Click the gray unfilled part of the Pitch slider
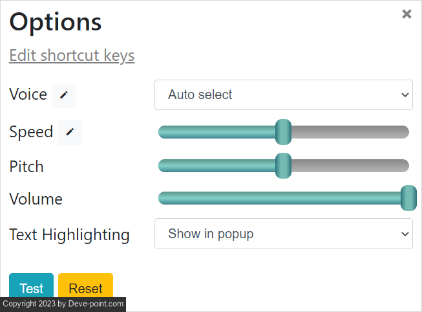The height and width of the screenshot is (312, 422). (349, 166)
